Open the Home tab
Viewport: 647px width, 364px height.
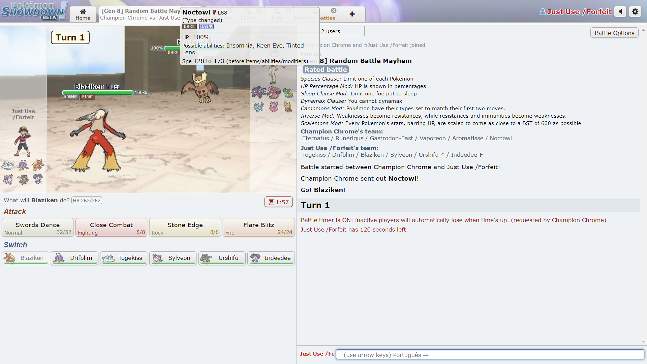83,14
